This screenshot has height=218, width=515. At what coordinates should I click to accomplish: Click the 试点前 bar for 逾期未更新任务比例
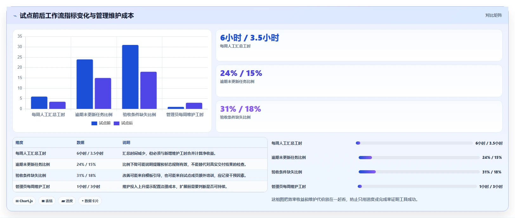[85, 84]
